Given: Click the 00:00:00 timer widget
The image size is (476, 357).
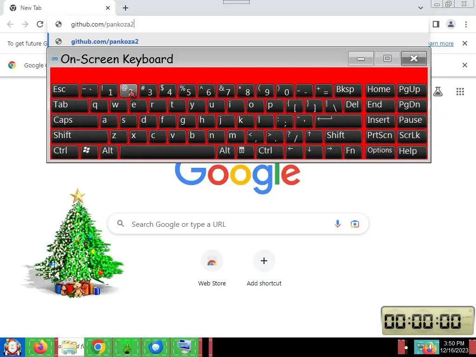Looking at the screenshot, I should [428, 321].
